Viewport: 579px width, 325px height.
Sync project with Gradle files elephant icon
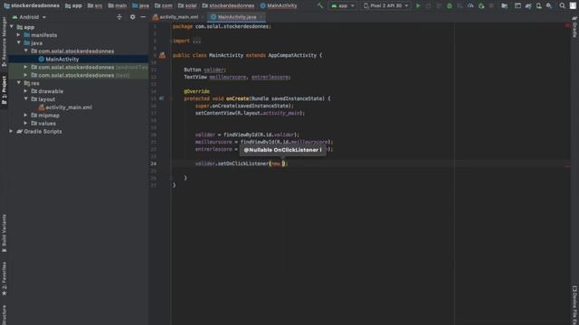coord(528,5)
